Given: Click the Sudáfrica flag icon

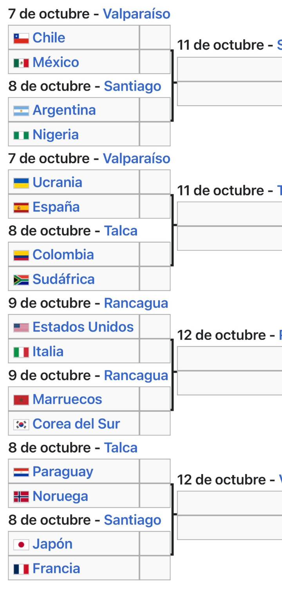Looking at the screenshot, I should [x=21, y=280].
